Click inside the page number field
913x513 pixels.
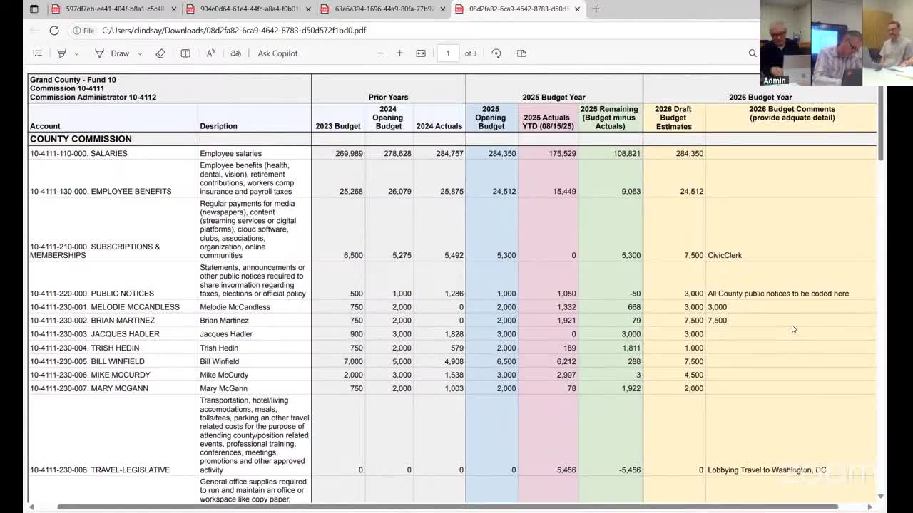pyautogui.click(x=448, y=53)
